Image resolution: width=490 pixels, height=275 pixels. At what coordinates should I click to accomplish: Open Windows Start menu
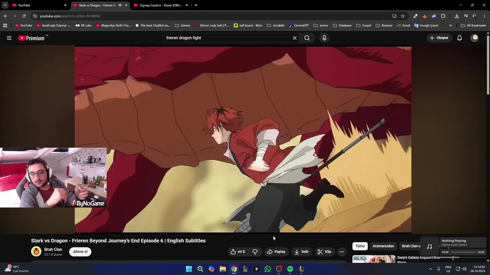[x=189, y=269]
